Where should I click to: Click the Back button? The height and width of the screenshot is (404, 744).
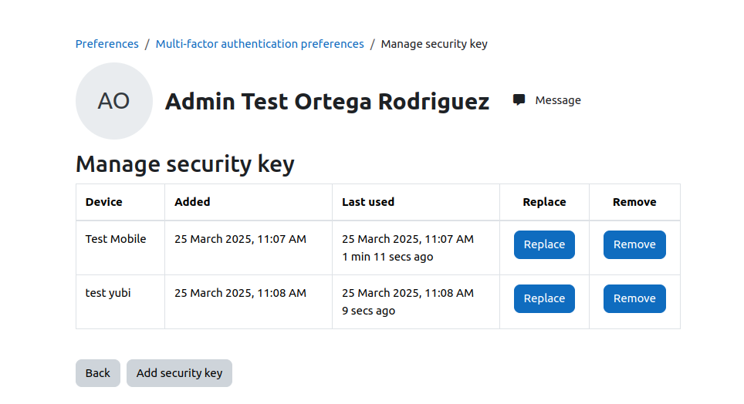pyautogui.click(x=98, y=373)
